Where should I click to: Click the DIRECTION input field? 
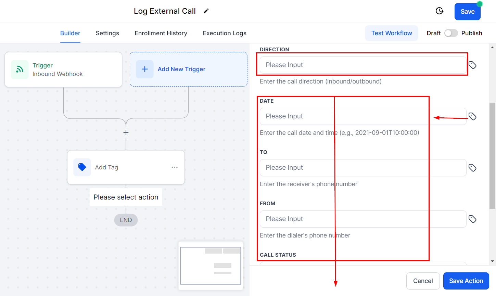[363, 65]
